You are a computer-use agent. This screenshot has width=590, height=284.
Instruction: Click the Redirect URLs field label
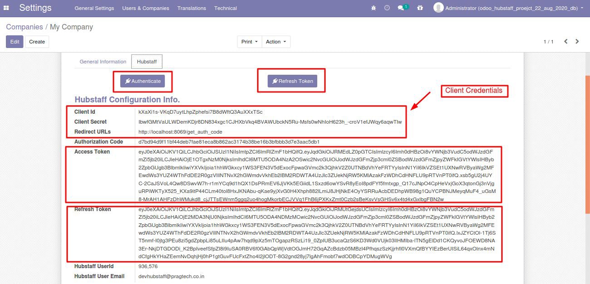point(93,132)
